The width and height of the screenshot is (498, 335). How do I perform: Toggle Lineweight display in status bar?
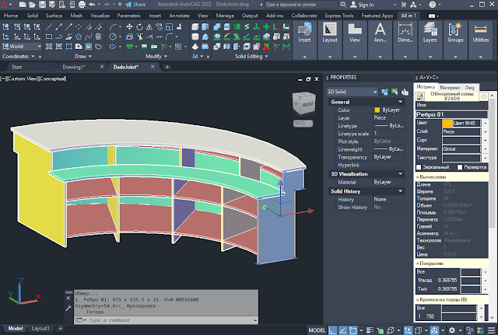click(370, 330)
